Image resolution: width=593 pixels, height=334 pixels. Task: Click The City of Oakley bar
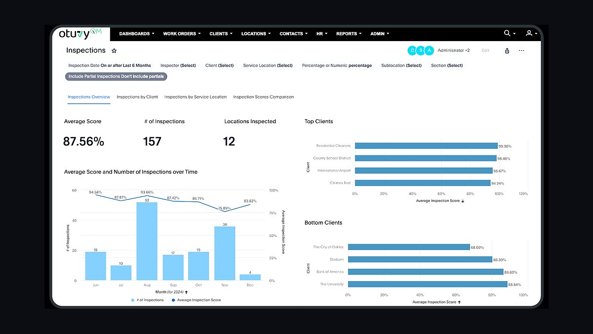click(409, 247)
